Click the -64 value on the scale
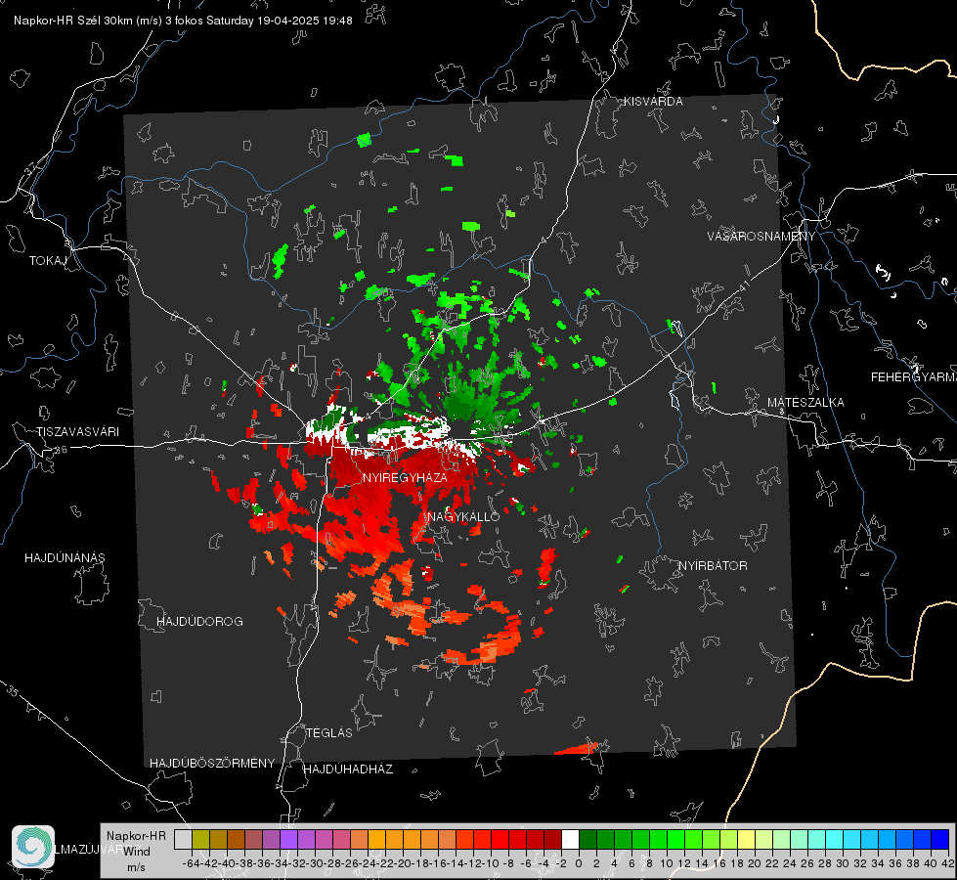This screenshot has height=880, width=957. pyautogui.click(x=191, y=863)
